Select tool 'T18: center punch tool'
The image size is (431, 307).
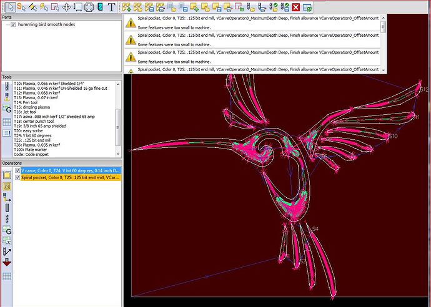pyautogui.click(x=34, y=122)
